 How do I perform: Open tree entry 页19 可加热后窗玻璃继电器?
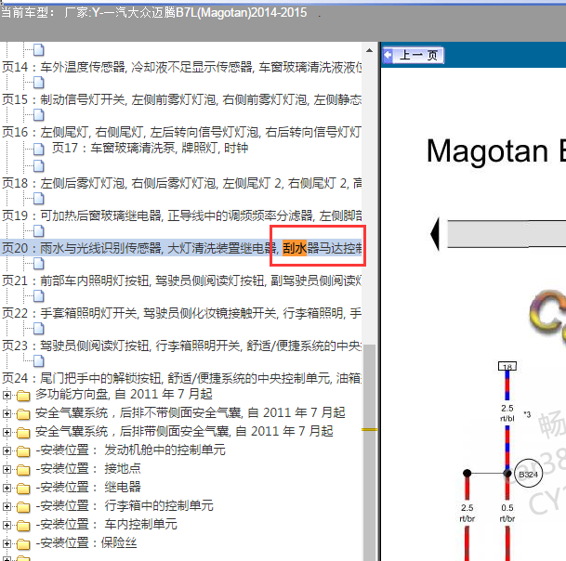click(182, 215)
